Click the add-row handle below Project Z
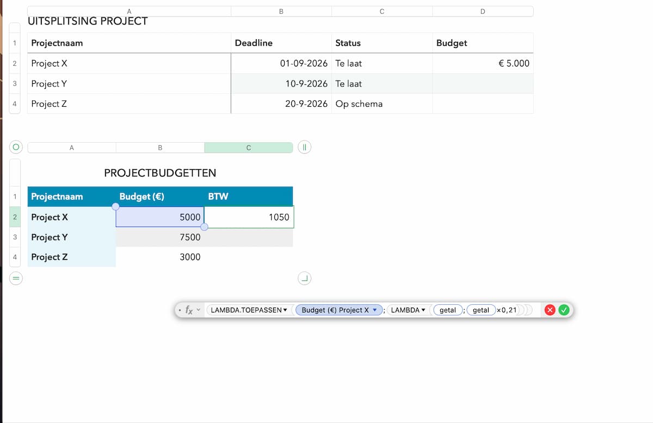 point(16,279)
